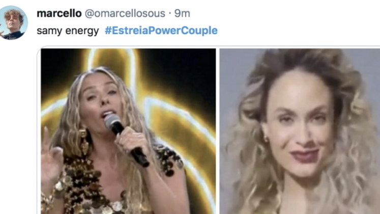380x214 pixels.
Task: View the image with the gray background
Action: (300, 131)
